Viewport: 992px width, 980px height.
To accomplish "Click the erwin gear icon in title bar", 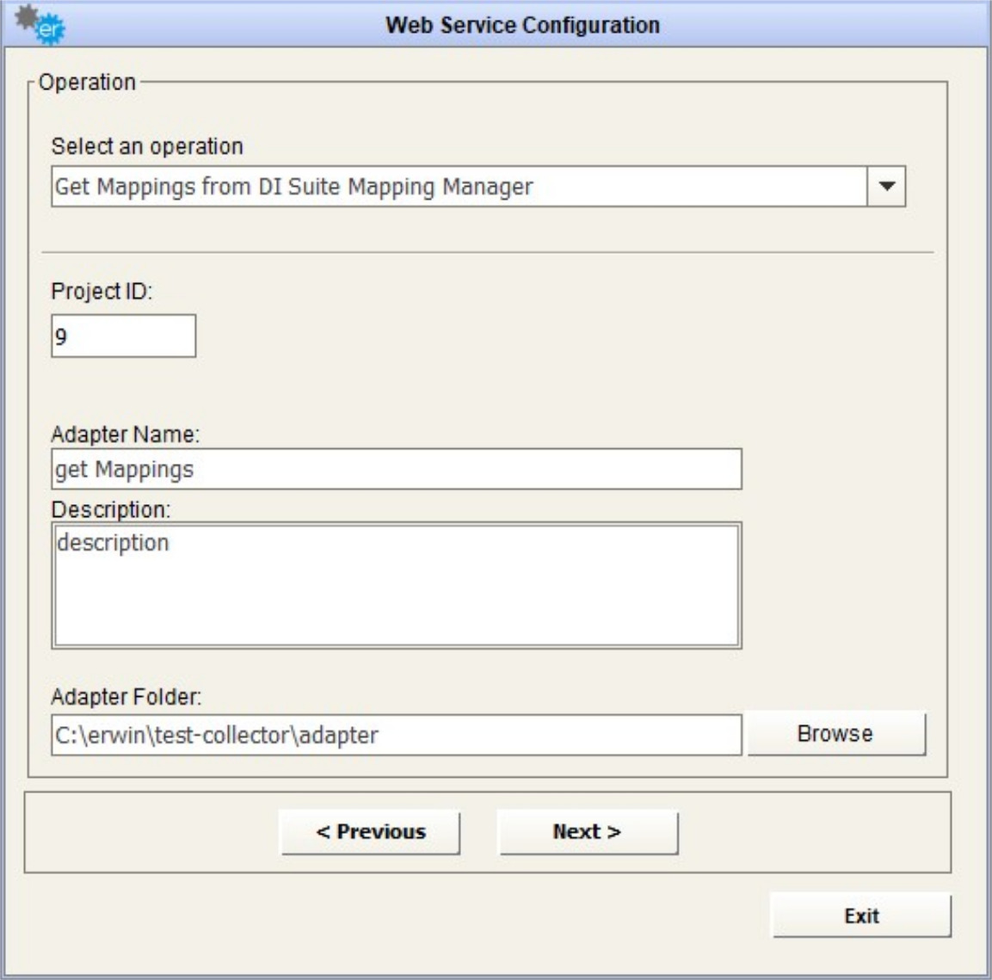I will [x=40, y=25].
